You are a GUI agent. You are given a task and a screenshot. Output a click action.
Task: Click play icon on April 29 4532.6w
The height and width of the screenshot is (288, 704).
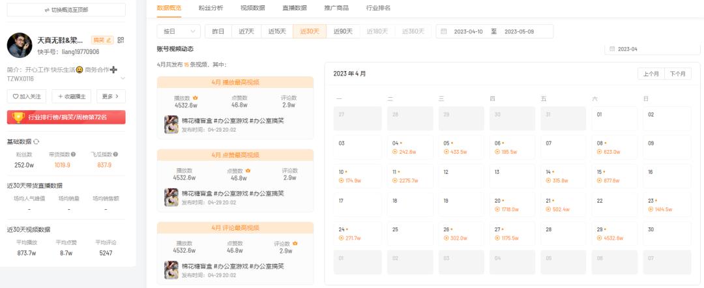click(600, 238)
